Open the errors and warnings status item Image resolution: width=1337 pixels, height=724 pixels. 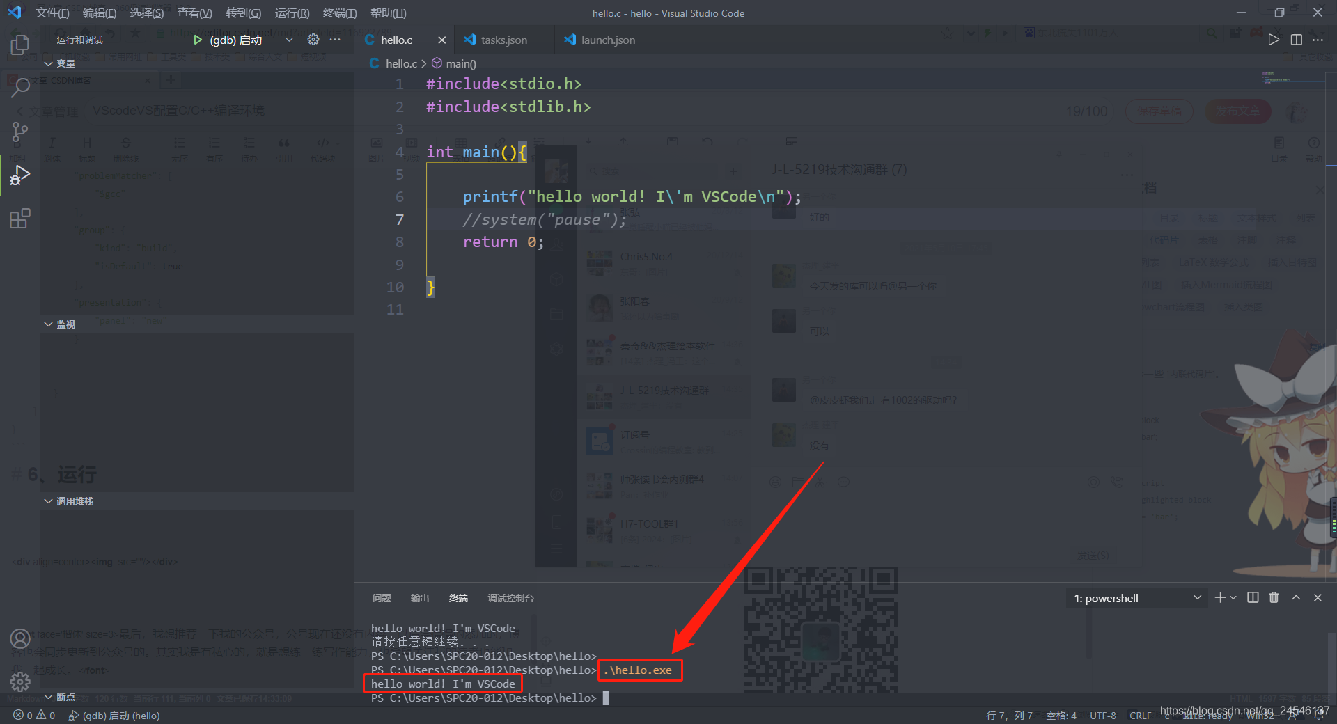34,716
